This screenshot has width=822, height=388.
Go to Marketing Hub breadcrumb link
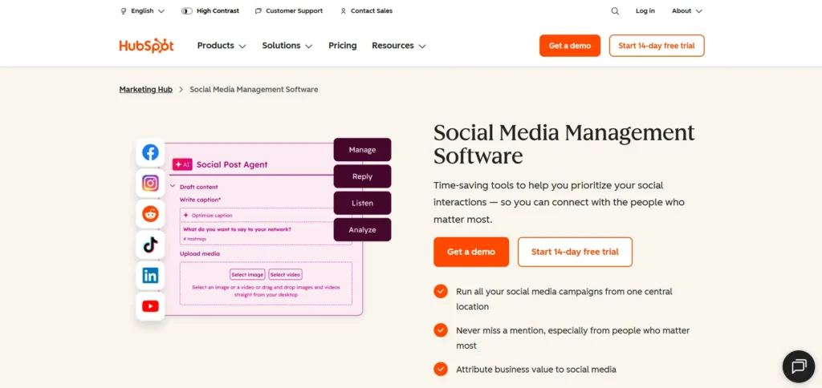point(146,90)
